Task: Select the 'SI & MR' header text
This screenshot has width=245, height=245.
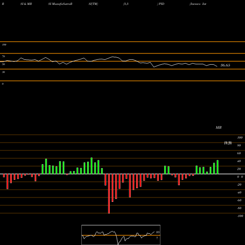Action: click(26, 4)
